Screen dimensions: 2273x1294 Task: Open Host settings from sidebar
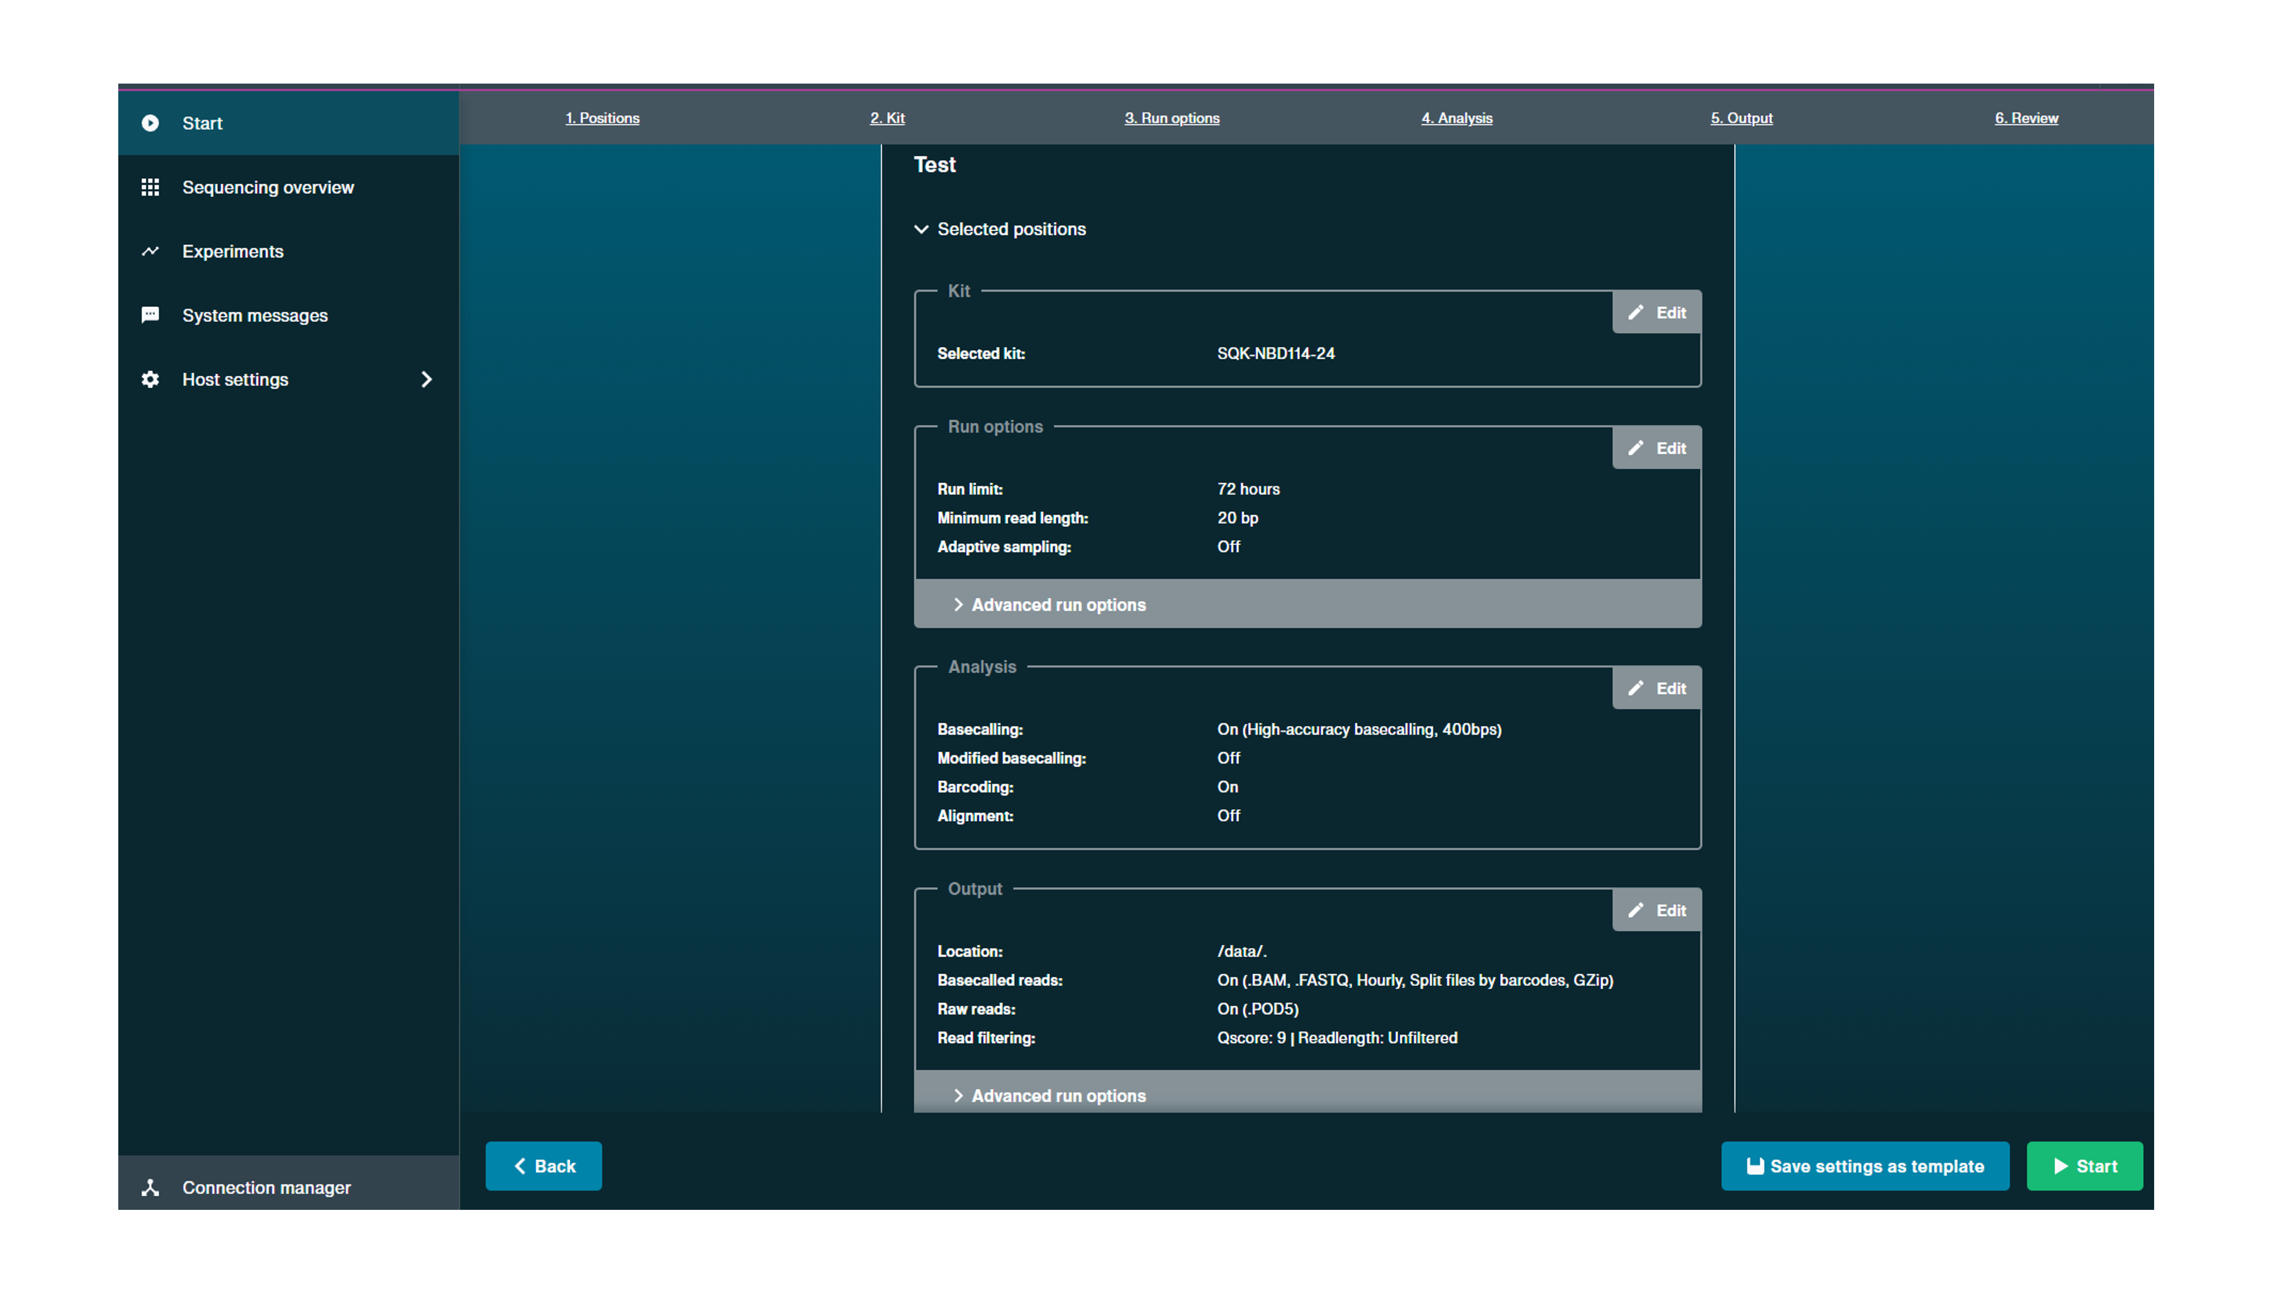tap(288, 379)
